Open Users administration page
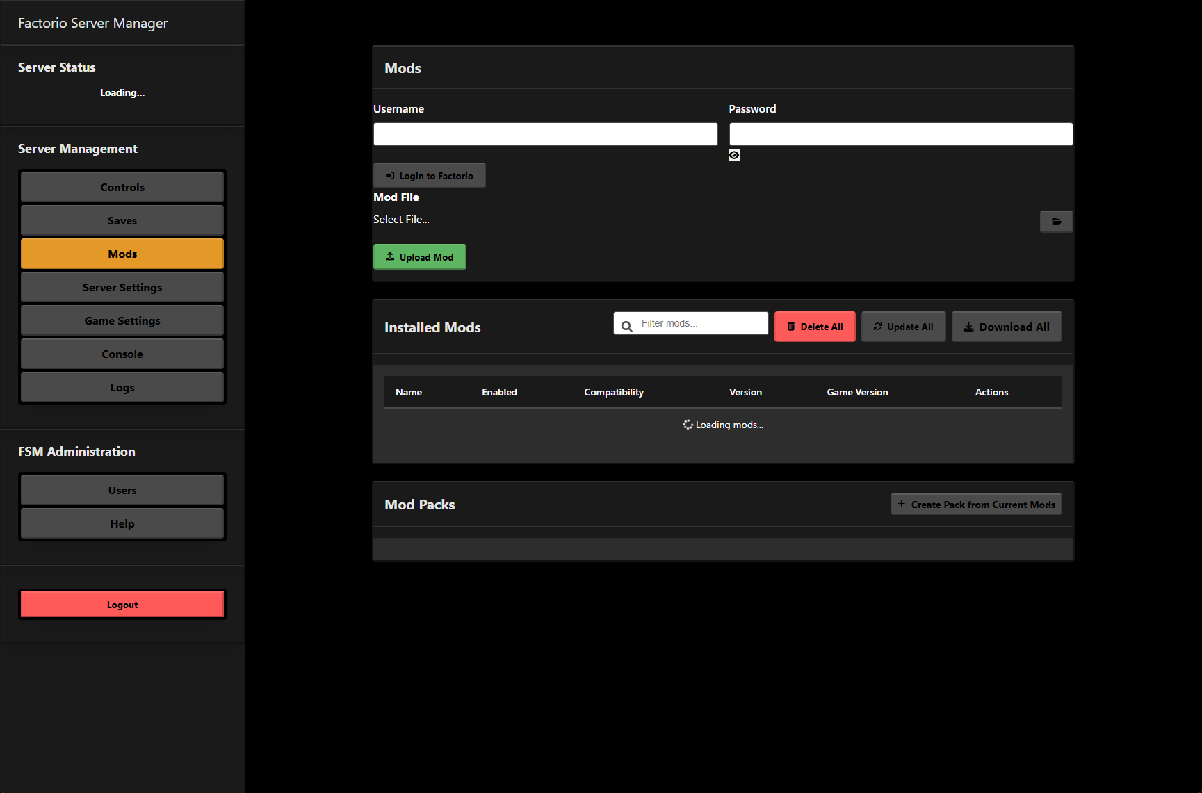The width and height of the screenshot is (1202, 793). (x=122, y=490)
